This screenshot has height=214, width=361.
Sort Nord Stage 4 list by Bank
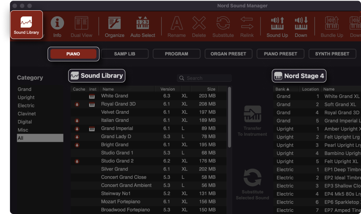pyautogui.click(x=286, y=89)
